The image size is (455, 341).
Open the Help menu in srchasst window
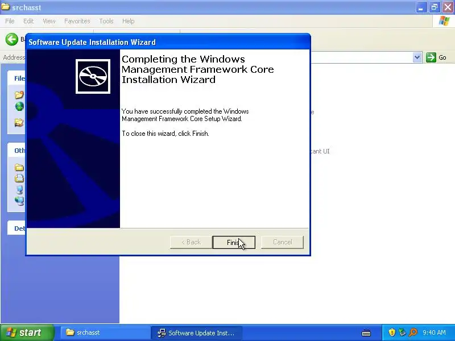(x=129, y=21)
